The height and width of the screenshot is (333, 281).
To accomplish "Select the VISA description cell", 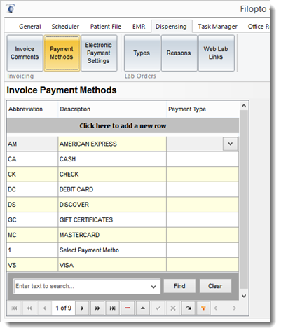I will click(112, 265).
